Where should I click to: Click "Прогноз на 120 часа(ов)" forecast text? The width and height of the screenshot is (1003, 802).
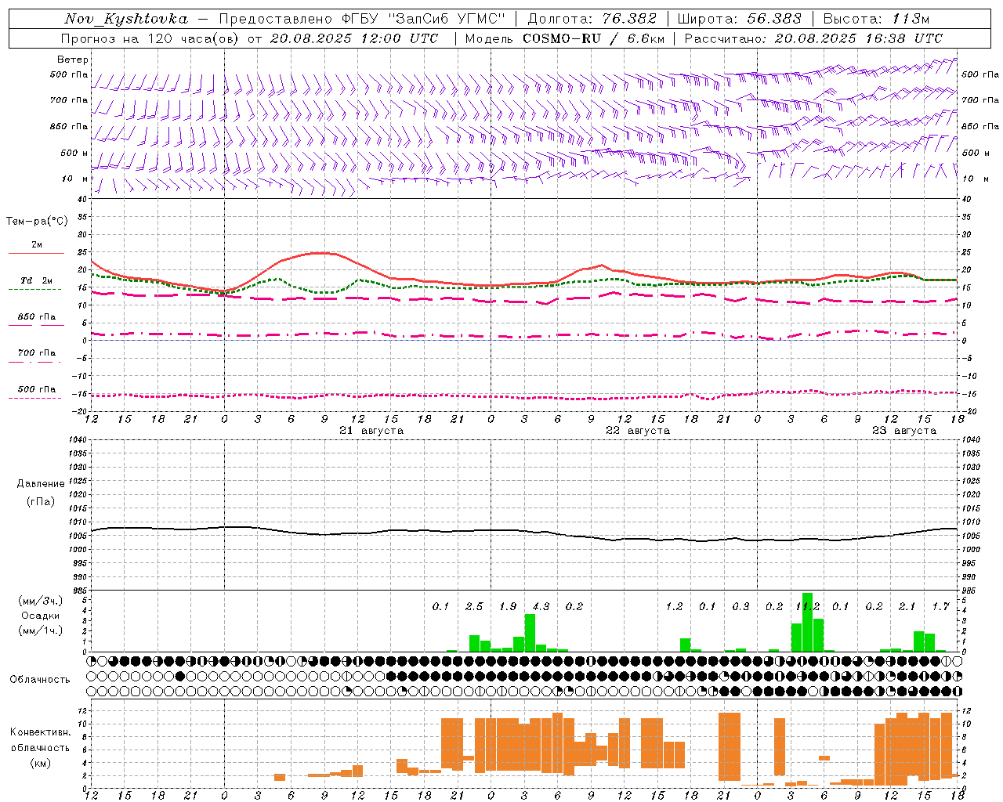pyautogui.click(x=150, y=38)
